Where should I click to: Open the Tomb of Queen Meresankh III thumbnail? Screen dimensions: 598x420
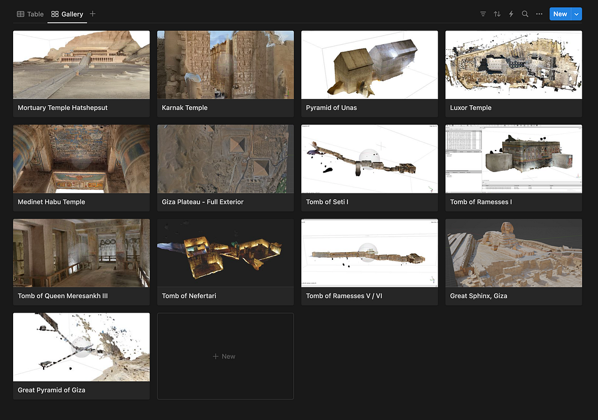coord(81,253)
